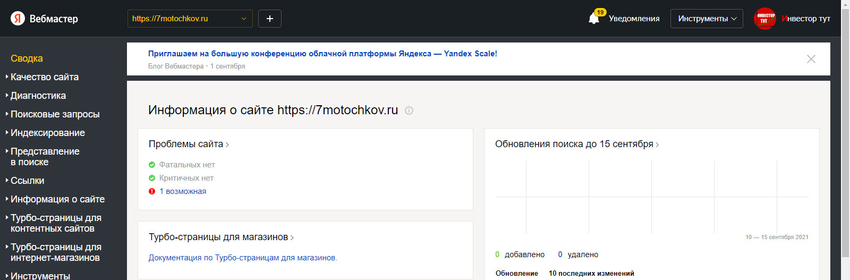Open notifications bell with 19 badge

pyautogui.click(x=595, y=18)
